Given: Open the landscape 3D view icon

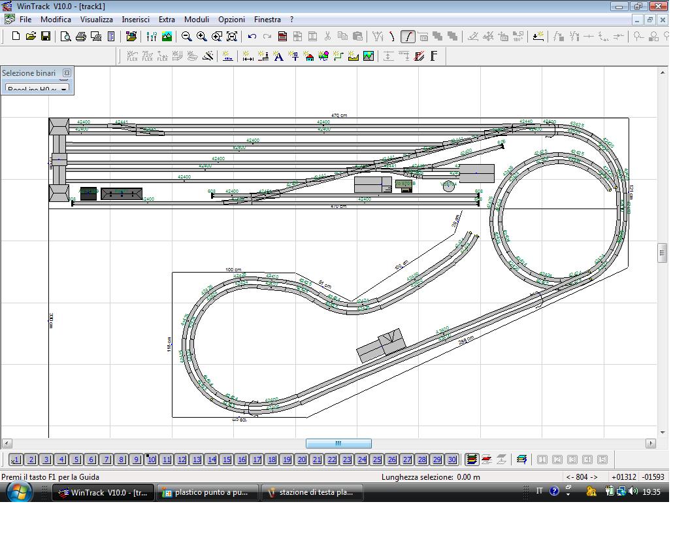Looking at the screenshot, I should pos(167,36).
